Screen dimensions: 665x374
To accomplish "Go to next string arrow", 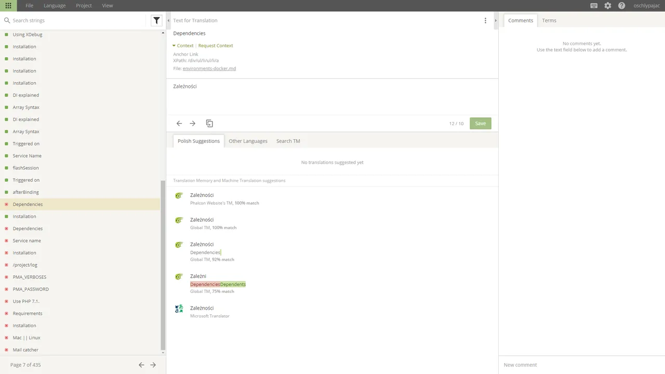I will coord(192,124).
